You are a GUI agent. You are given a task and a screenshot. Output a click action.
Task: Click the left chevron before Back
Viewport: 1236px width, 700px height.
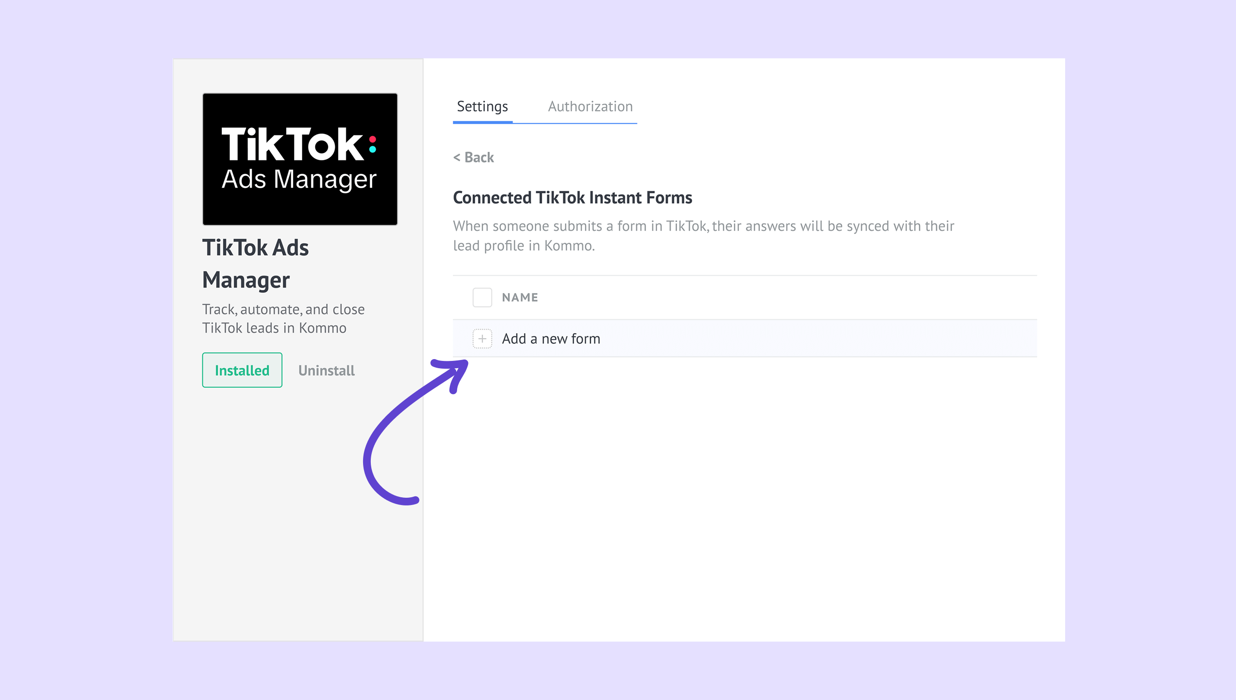pos(457,157)
